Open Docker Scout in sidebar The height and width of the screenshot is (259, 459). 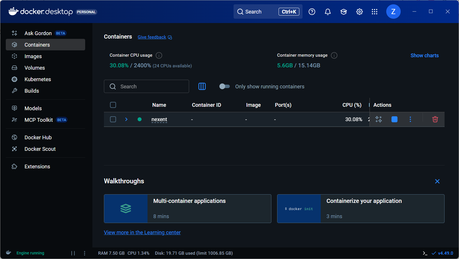(x=45, y=149)
